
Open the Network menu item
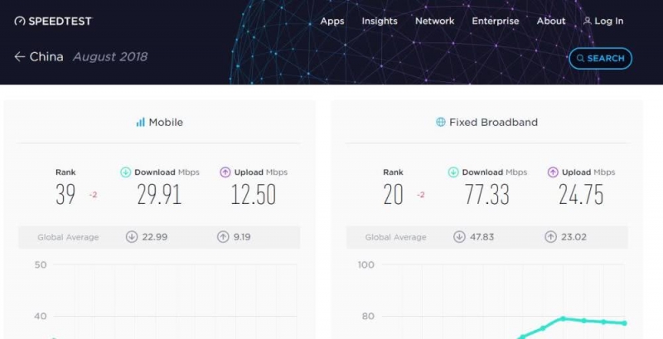click(x=434, y=21)
